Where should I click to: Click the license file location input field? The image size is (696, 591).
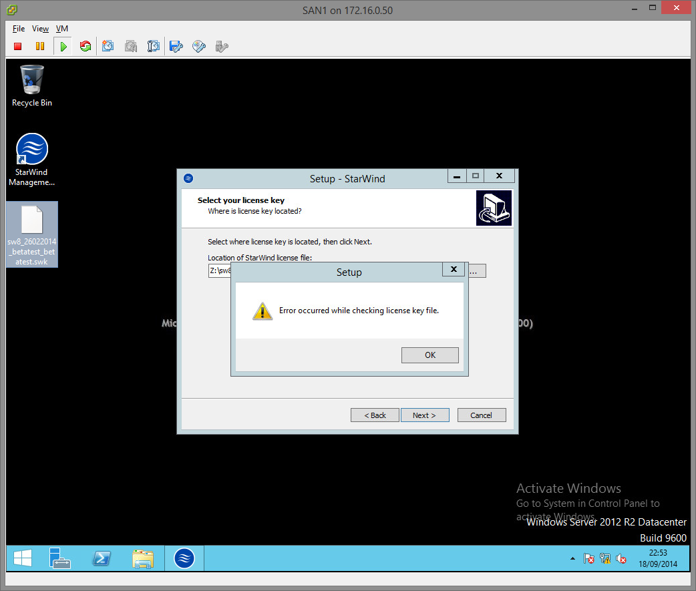click(220, 270)
